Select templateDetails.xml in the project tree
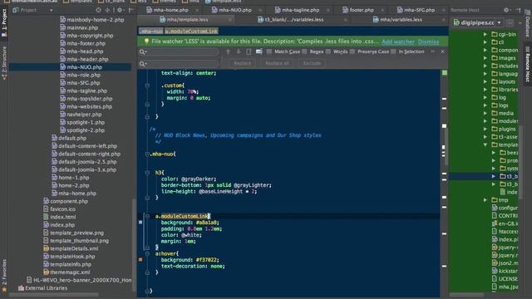Screen dimensions: 532x299 point(74,248)
